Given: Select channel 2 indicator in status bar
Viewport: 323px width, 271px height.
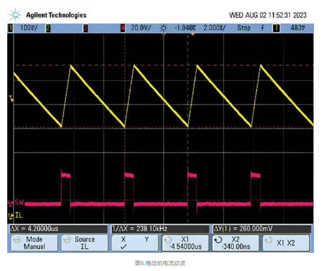Looking at the screenshot, I should [48, 28].
